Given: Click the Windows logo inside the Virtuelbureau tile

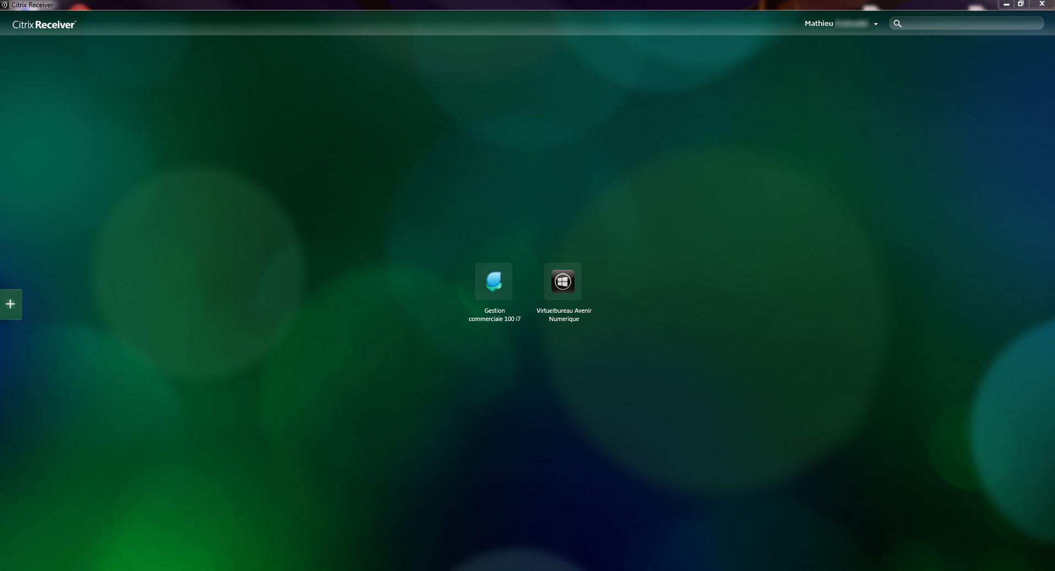Looking at the screenshot, I should (562, 281).
